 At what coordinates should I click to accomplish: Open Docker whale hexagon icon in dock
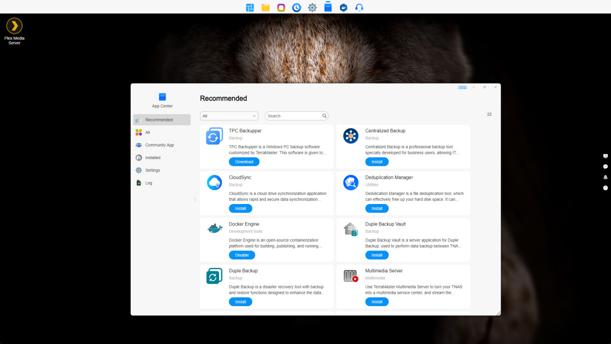tap(343, 8)
